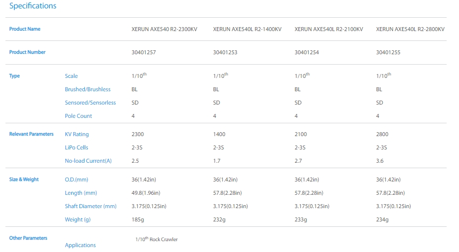Choose the XERUN AXE540L R2-2800KV column
This screenshot has width=459, height=252.
click(410, 29)
